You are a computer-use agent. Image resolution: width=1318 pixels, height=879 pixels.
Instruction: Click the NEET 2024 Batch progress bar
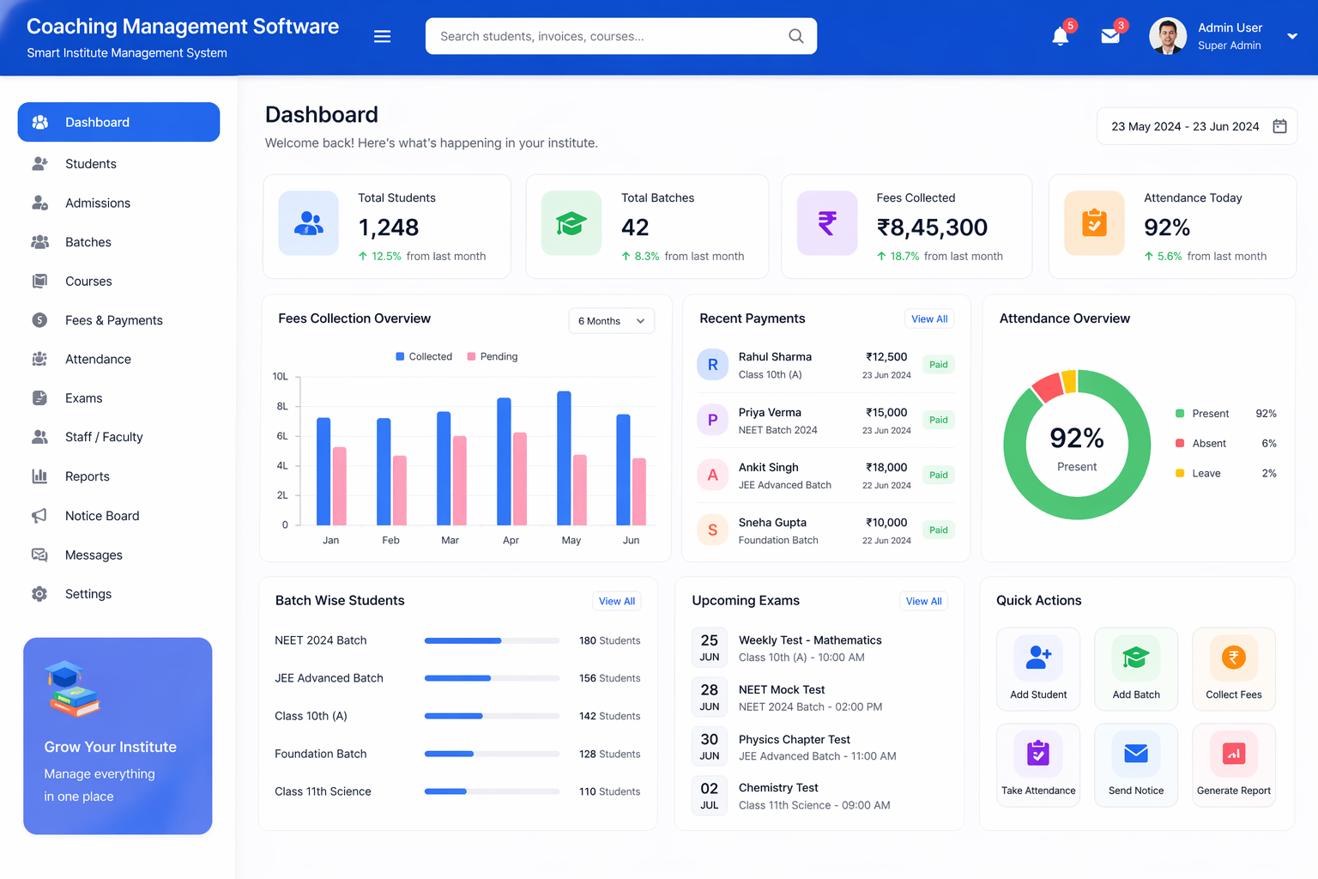(x=492, y=640)
